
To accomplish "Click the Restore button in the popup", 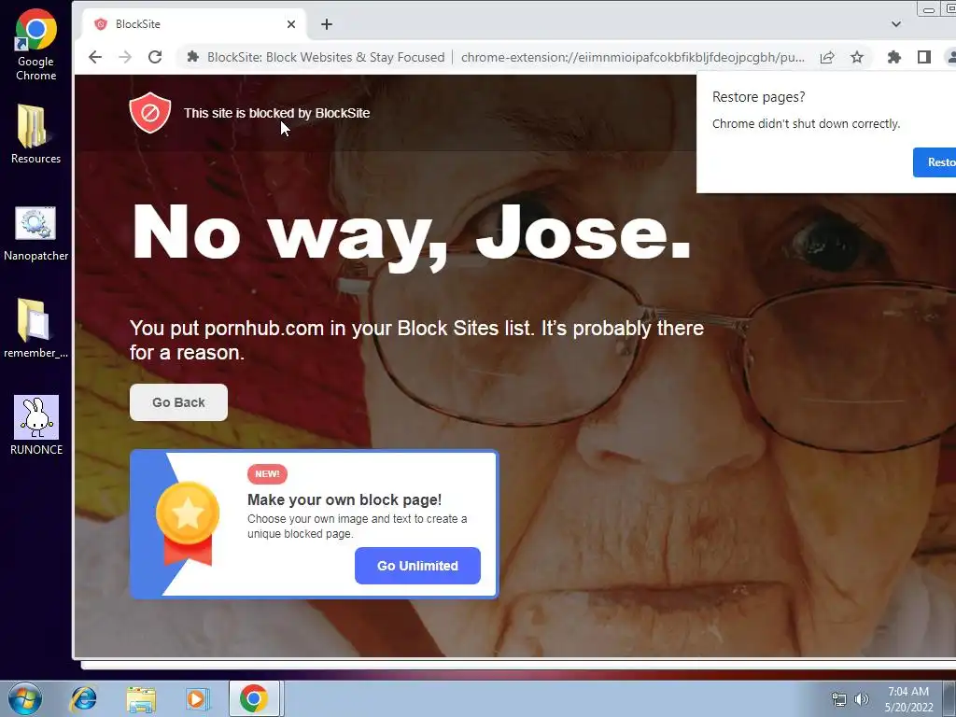I will (x=935, y=162).
